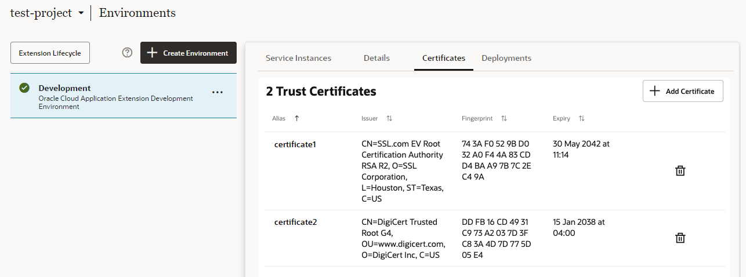This screenshot has width=746, height=277.
Task: Open the Development environment three-dots menu
Action: 218,92
